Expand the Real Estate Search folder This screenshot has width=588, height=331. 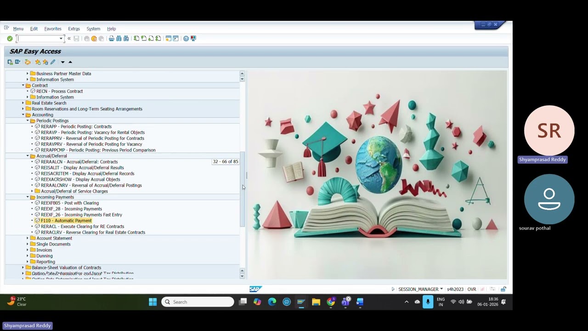(x=23, y=103)
